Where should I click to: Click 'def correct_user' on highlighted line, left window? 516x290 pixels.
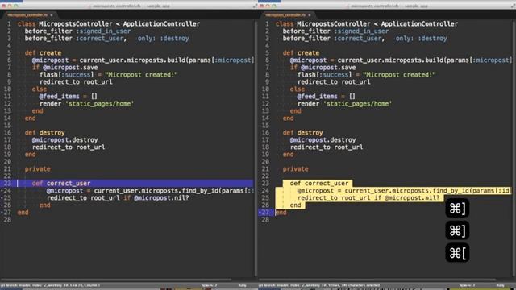point(61,184)
